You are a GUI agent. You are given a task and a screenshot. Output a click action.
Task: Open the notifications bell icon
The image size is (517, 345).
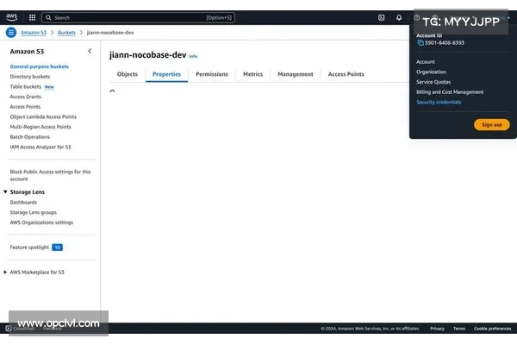click(x=399, y=17)
